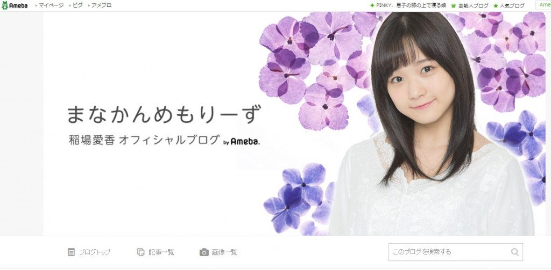Go to アメブロ in the header
The image size is (551, 270).
[101, 5]
